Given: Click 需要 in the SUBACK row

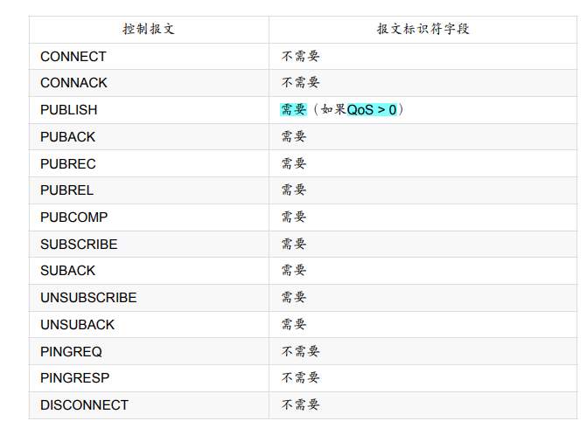Looking at the screenshot, I should click(x=294, y=271).
